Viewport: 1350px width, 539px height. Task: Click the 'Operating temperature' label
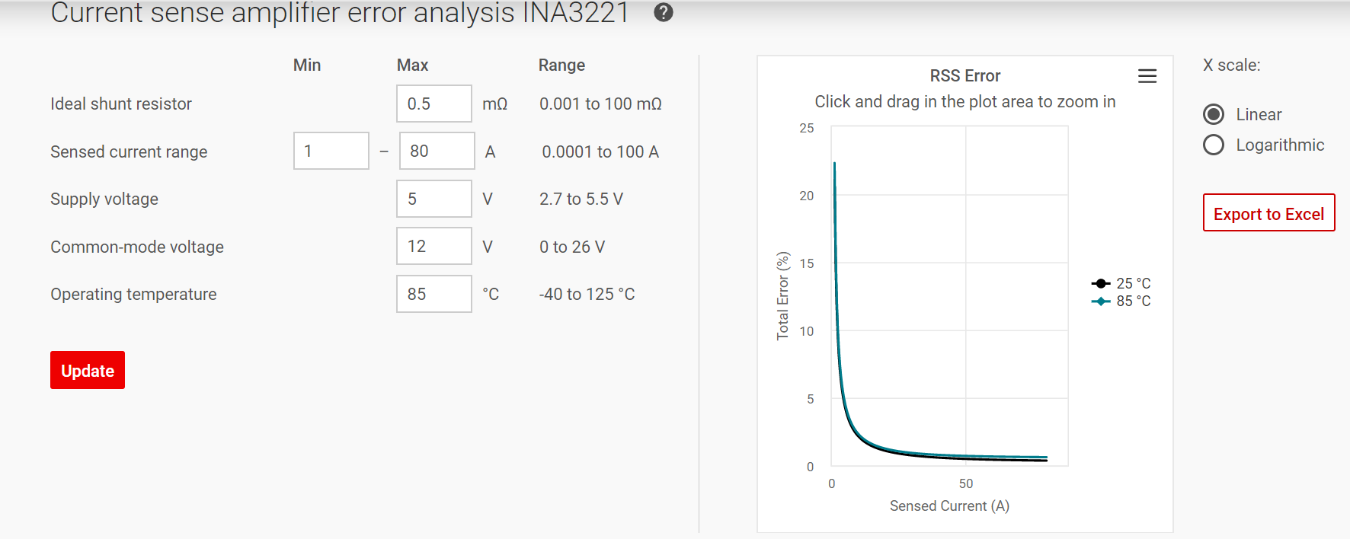(133, 294)
